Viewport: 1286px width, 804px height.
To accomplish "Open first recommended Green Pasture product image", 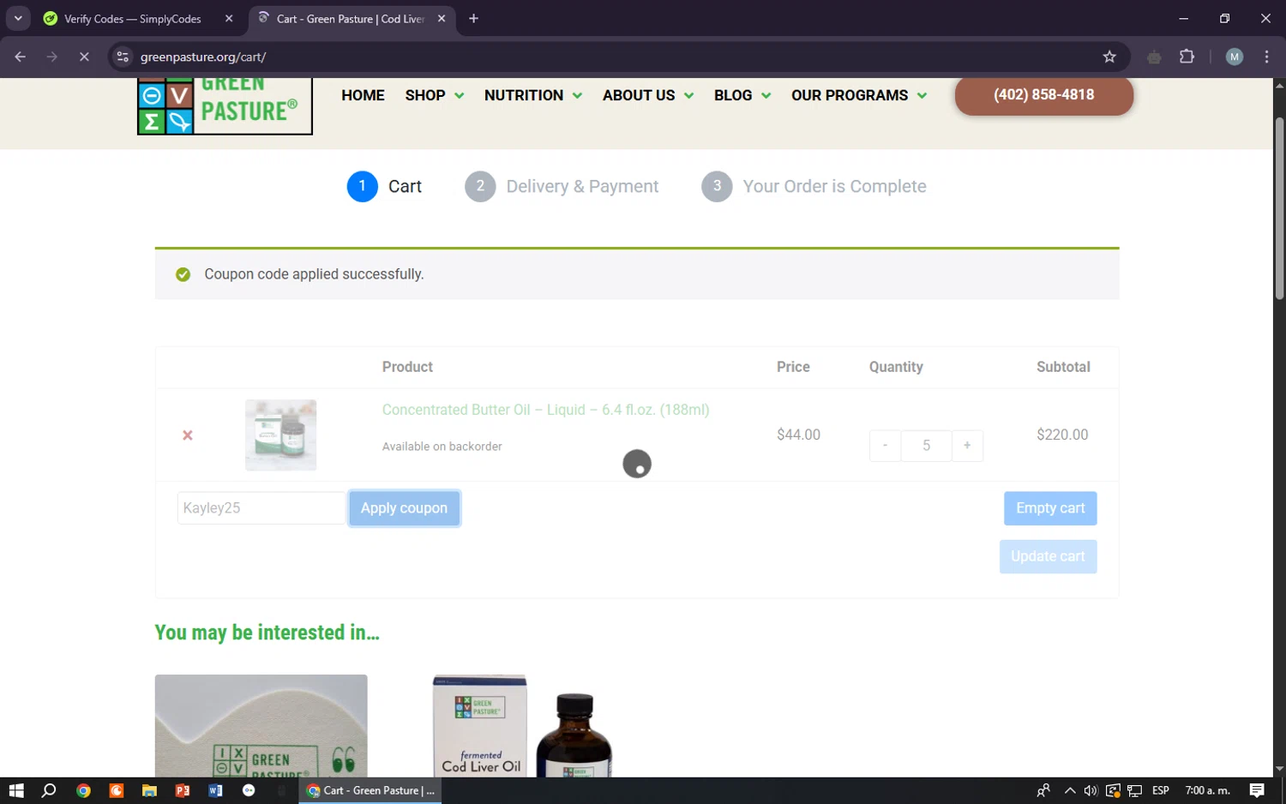I will pos(261,725).
